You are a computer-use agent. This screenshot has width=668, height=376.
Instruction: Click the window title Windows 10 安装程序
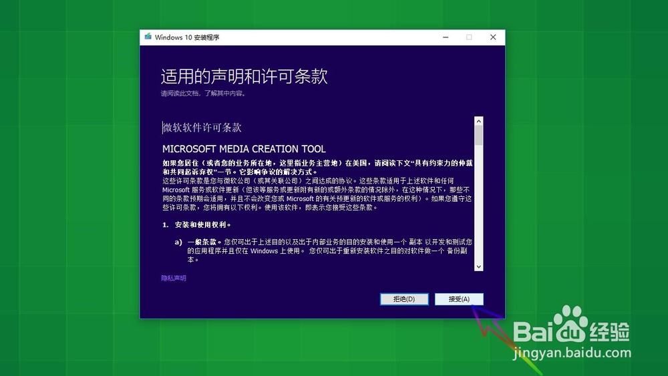[x=187, y=37]
